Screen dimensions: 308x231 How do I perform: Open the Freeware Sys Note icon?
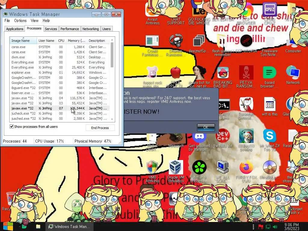269,46
